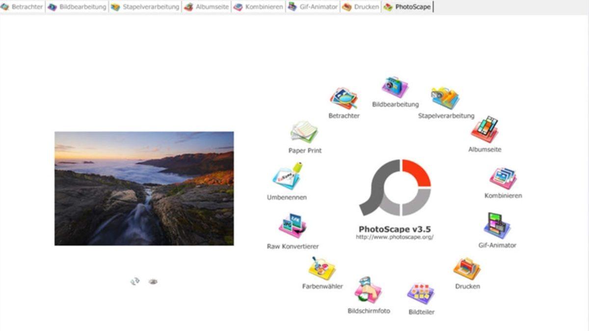Open the Farbenwähler color picker
Image resolution: width=589 pixels, height=331 pixels.
point(321,267)
